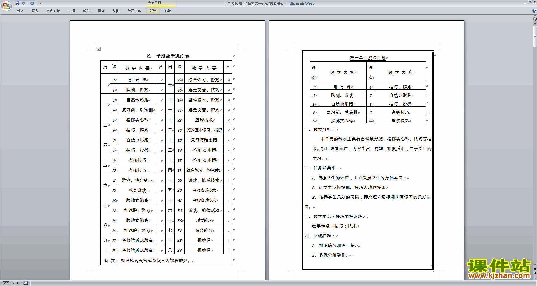This screenshot has width=537, height=286.
Task: Click the 页面: 1/21 status bar indicator
Action: pyautogui.click(x=10, y=283)
